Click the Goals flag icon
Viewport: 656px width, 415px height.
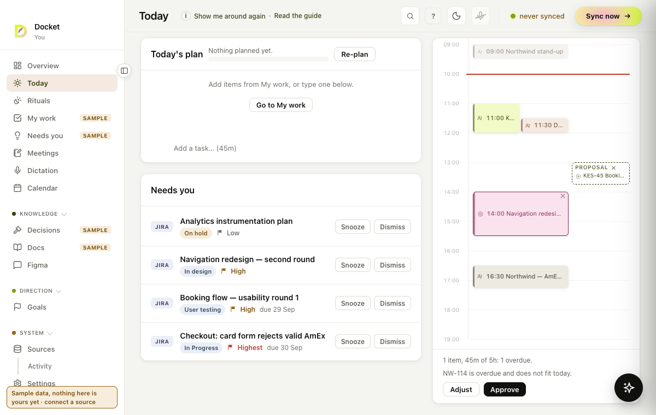(17, 307)
